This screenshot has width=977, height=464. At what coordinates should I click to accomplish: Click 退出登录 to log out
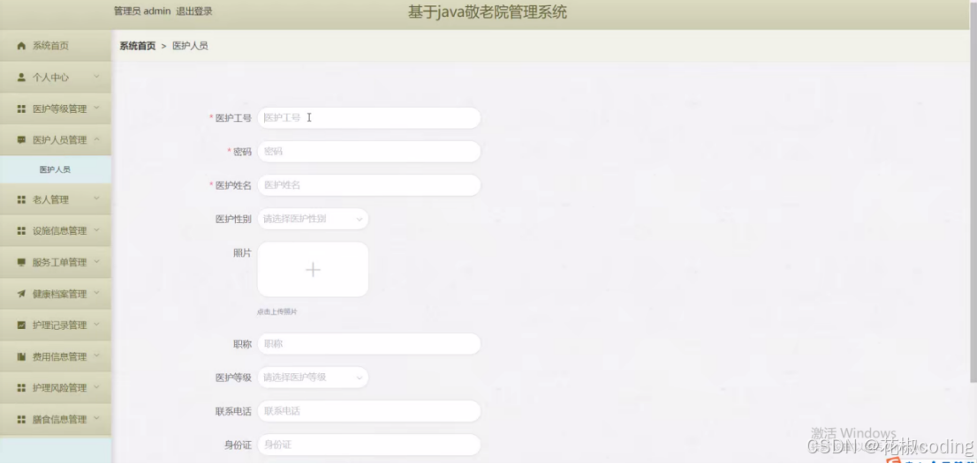pyautogui.click(x=194, y=11)
